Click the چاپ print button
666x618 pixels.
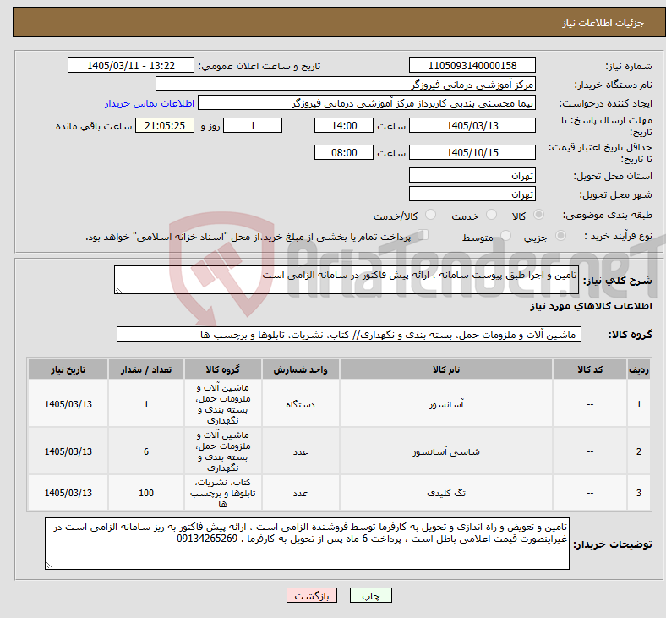point(371,595)
